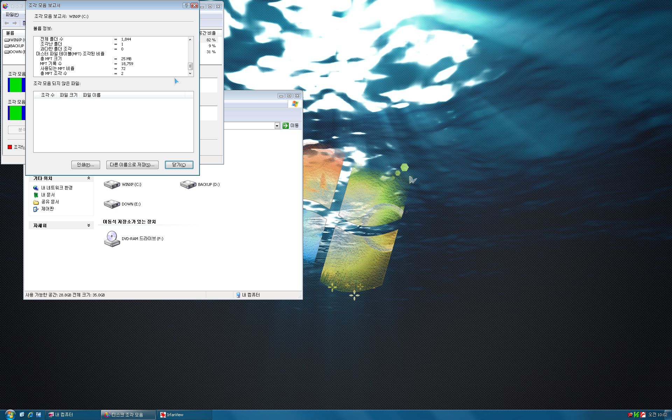672x420 pixels.
Task: Select DVD-RAM 드라이브 (F:) icon
Action: pyautogui.click(x=112, y=239)
